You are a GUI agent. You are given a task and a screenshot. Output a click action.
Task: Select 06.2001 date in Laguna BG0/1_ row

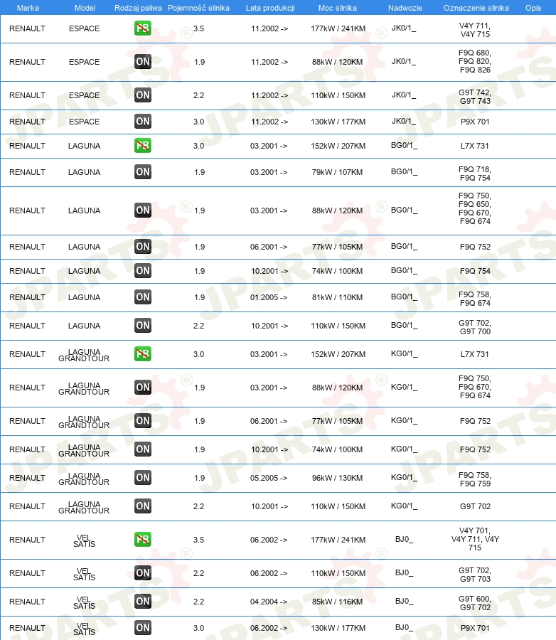click(x=269, y=247)
